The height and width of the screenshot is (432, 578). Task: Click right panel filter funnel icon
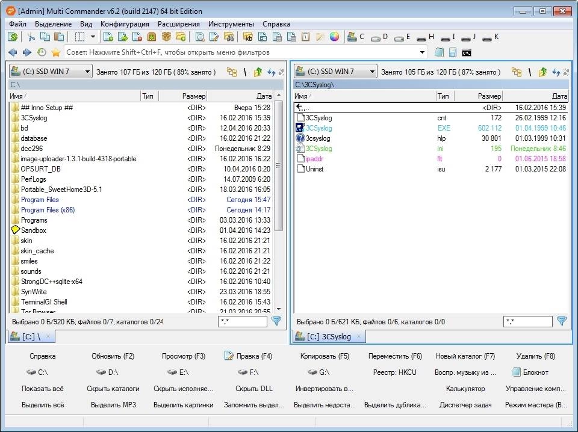(561, 321)
